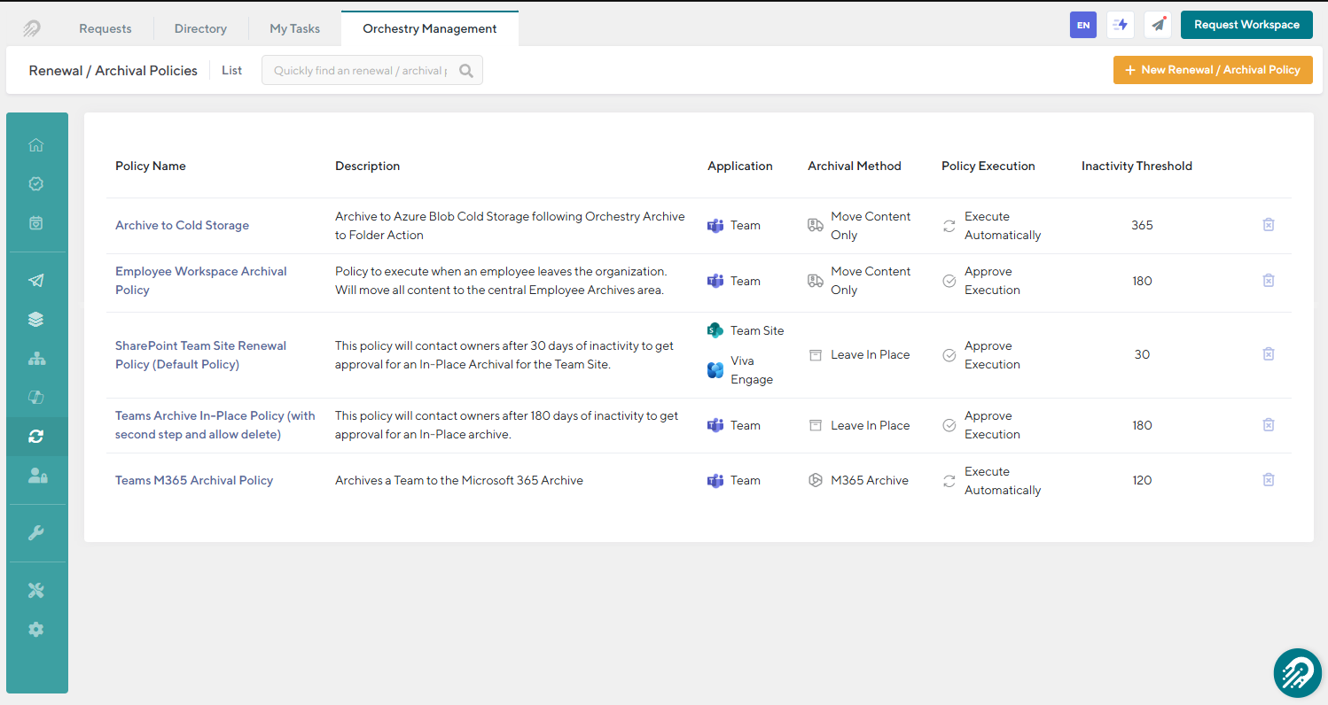Screen dimensions: 1328x705
Task: Click the Archival Method column header
Action: (855, 166)
